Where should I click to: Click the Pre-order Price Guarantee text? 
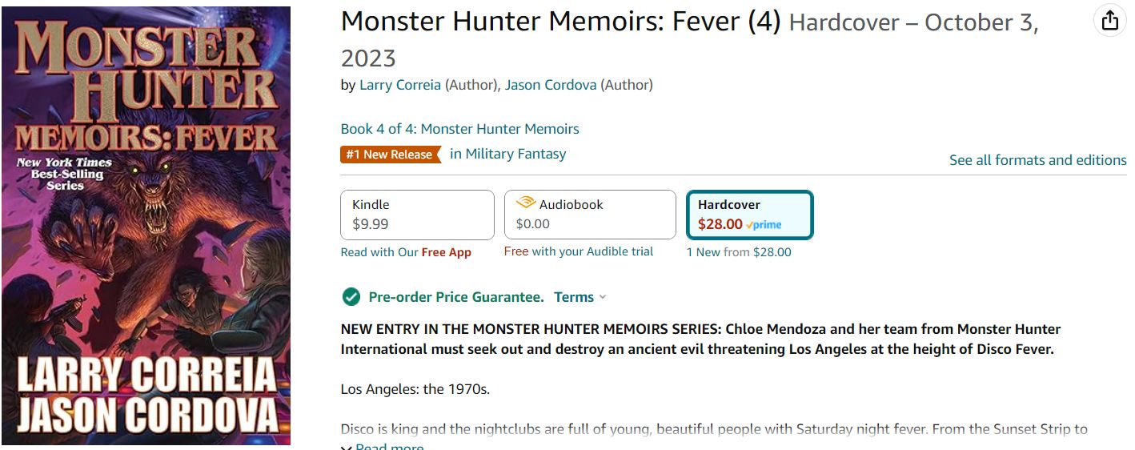pos(455,297)
